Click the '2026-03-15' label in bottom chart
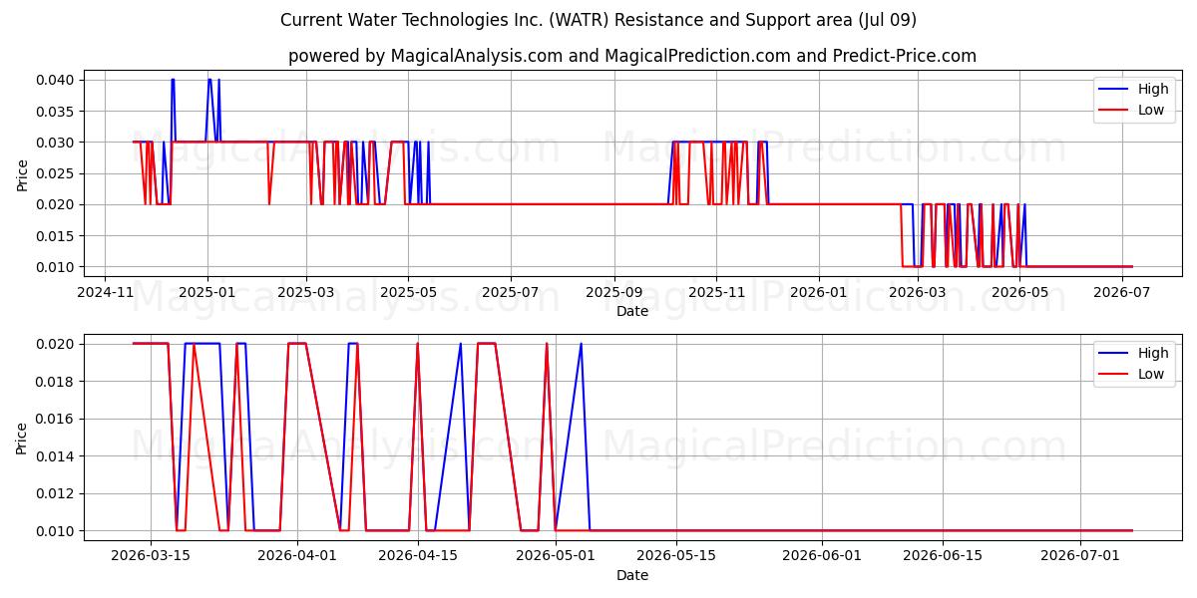Screen dimensions: 1197x598 [x=151, y=557]
